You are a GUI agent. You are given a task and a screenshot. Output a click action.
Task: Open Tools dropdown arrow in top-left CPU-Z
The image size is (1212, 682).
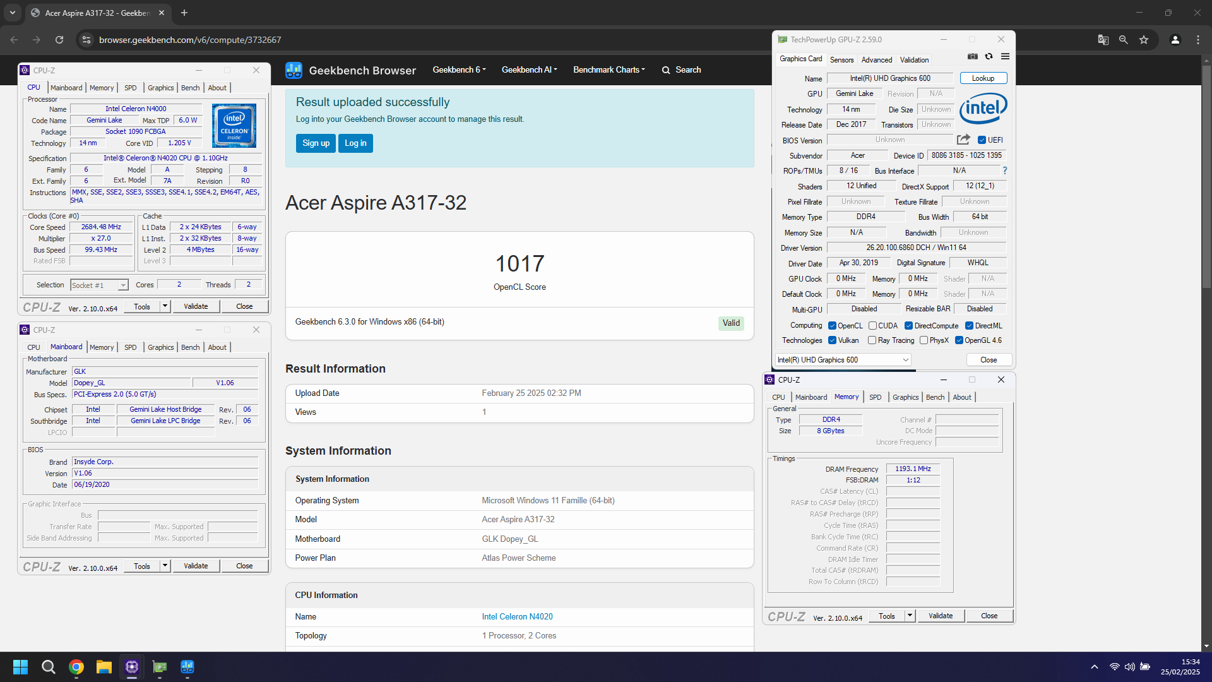tap(165, 306)
